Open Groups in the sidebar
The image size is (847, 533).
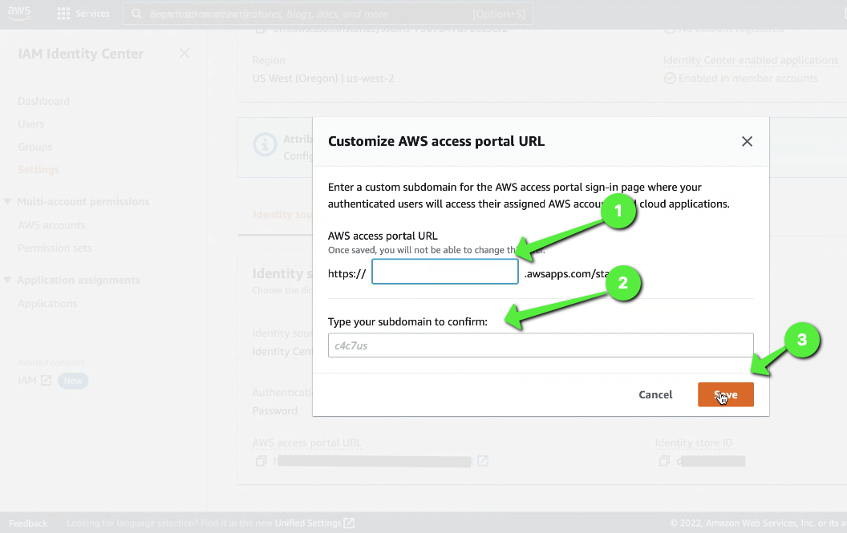point(35,147)
